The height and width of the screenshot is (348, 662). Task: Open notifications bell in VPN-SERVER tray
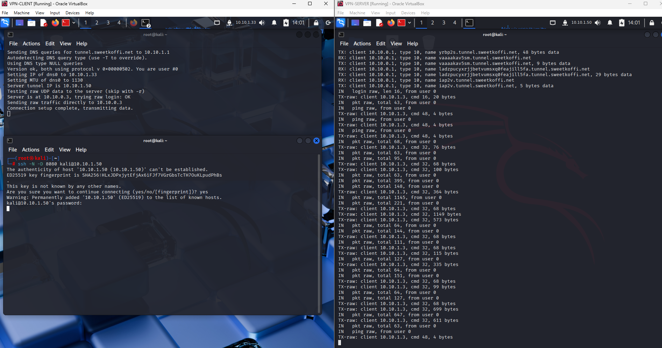(610, 23)
